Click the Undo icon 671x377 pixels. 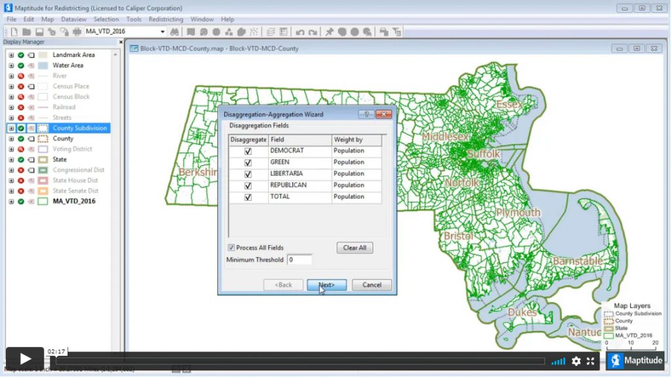tap(300, 31)
